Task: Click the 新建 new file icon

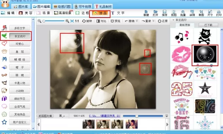Action: [x=146, y=13]
